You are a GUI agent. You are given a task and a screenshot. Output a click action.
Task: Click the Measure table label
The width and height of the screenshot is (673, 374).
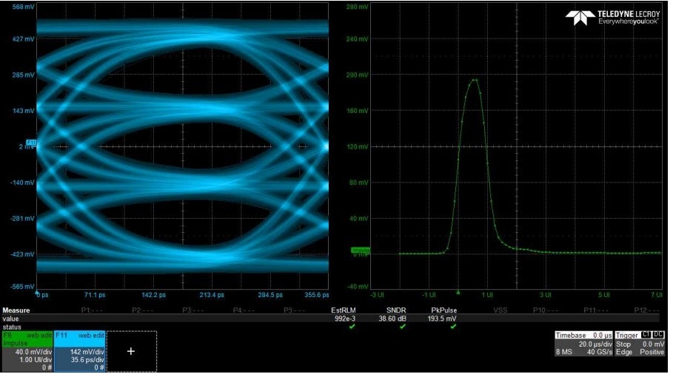pos(16,310)
